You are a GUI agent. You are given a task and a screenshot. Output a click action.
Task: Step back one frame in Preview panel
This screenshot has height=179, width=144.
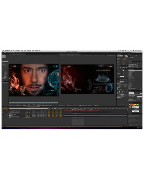(130, 63)
